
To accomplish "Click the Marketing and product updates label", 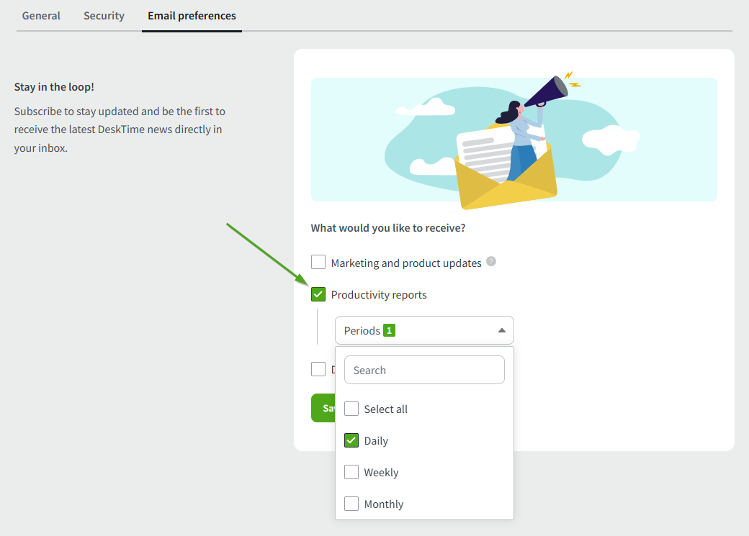I will [x=406, y=263].
